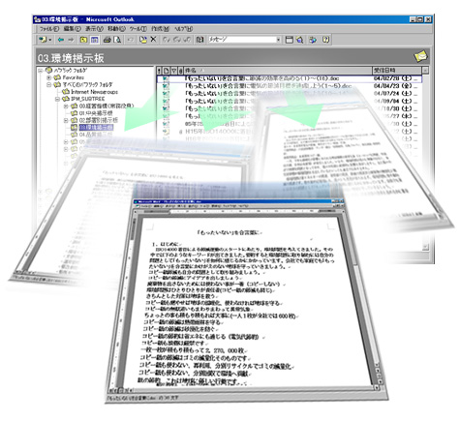This screenshot has height=422, width=460.
Task: Click the Print icon in the toolbar
Action: 107,40
